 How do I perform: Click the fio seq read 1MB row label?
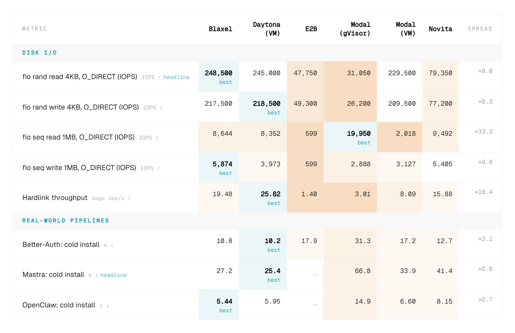pos(78,137)
